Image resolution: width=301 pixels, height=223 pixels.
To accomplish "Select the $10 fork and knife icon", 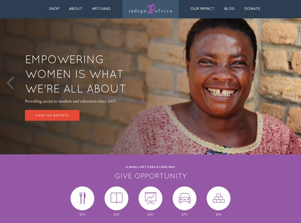I will (83, 198).
